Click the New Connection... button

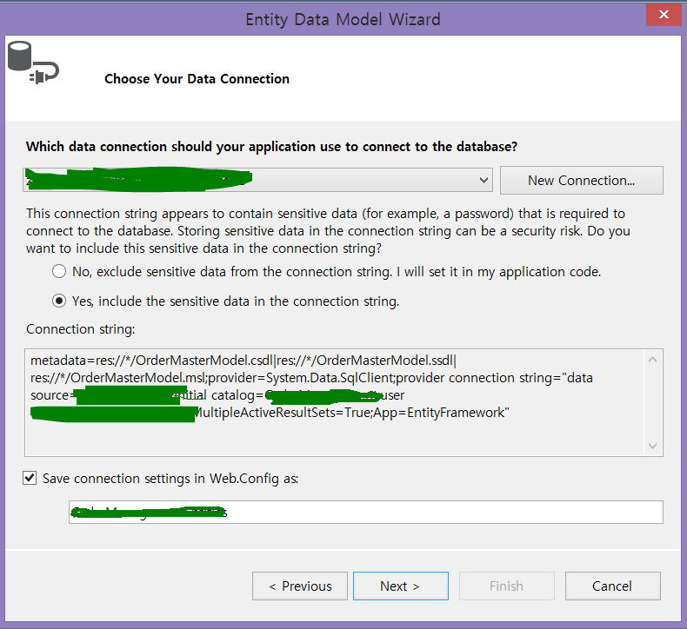coord(581,181)
